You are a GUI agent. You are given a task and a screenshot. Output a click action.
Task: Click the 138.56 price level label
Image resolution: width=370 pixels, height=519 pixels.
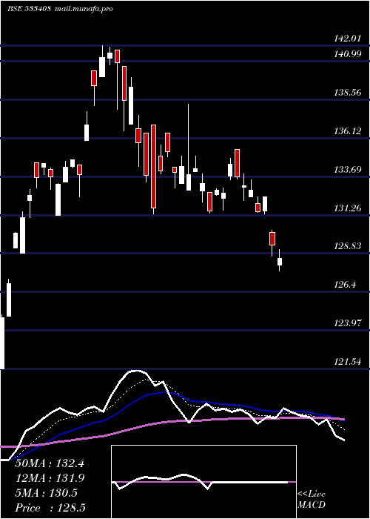tap(347, 93)
